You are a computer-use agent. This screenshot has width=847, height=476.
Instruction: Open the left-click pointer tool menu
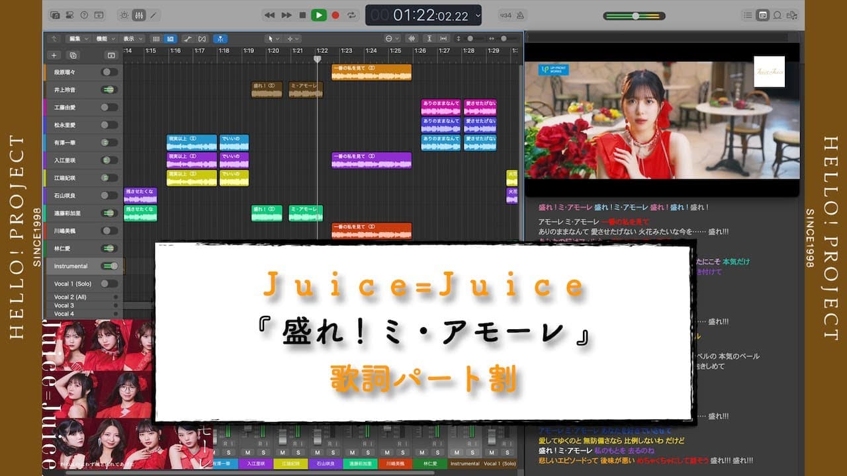273,39
